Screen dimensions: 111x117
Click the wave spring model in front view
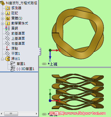(x=78, y=92)
